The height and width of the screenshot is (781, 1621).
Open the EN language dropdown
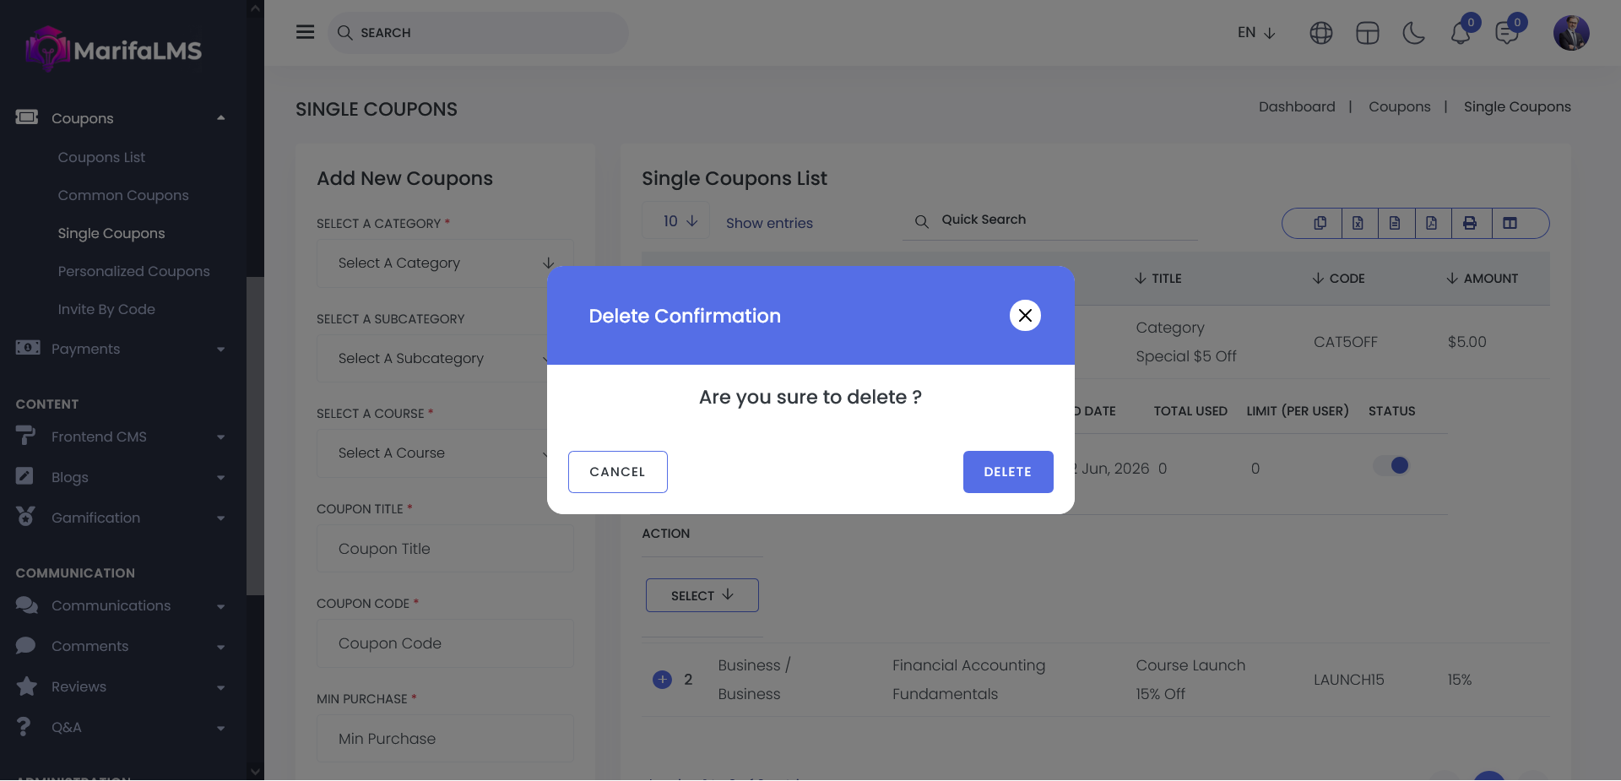[x=1255, y=33]
